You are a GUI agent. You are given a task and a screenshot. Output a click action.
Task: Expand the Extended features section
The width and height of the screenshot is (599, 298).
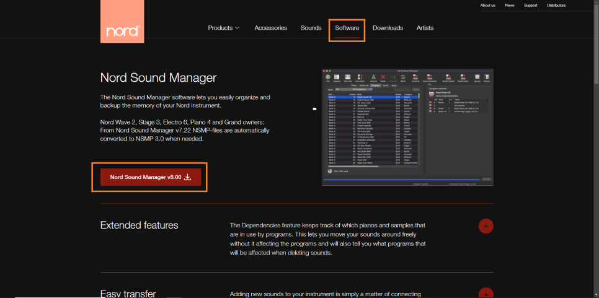486,226
